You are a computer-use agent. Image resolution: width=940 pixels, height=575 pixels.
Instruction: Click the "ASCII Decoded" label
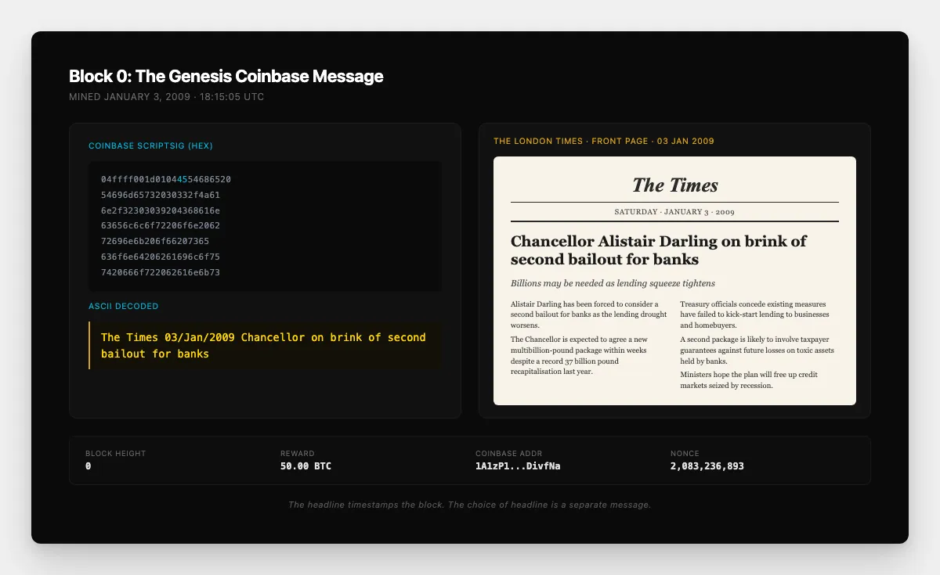[123, 306]
